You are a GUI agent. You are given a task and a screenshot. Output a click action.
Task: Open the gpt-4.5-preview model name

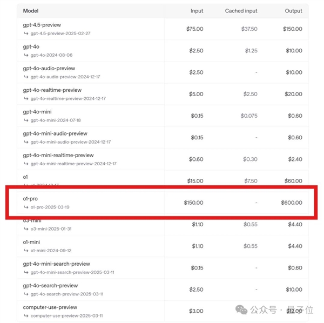click(x=42, y=25)
